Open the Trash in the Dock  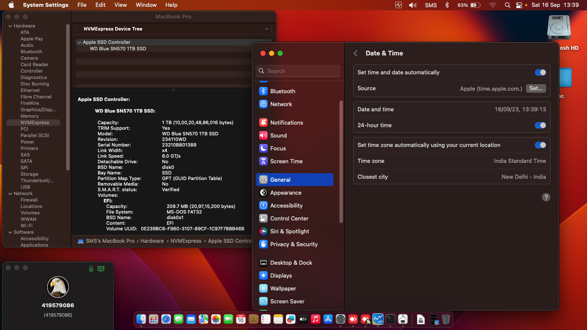[446, 319]
